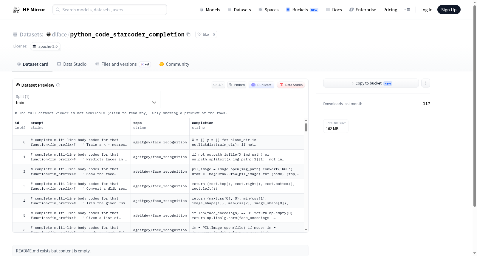
Task: Open the apache-2.0 license tag
Action: (x=45, y=46)
